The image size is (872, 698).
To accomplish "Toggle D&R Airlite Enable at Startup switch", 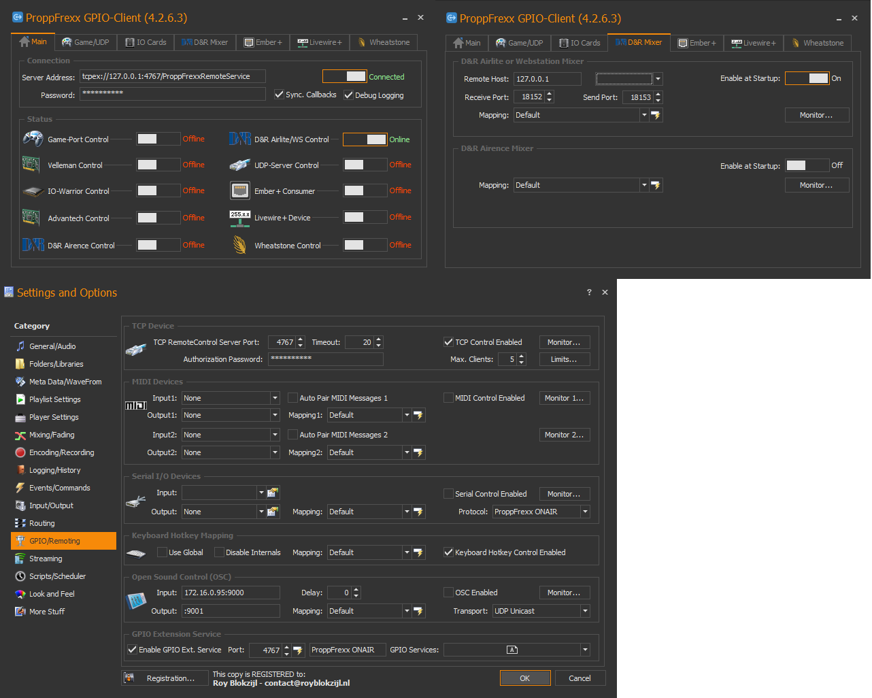I will point(807,78).
